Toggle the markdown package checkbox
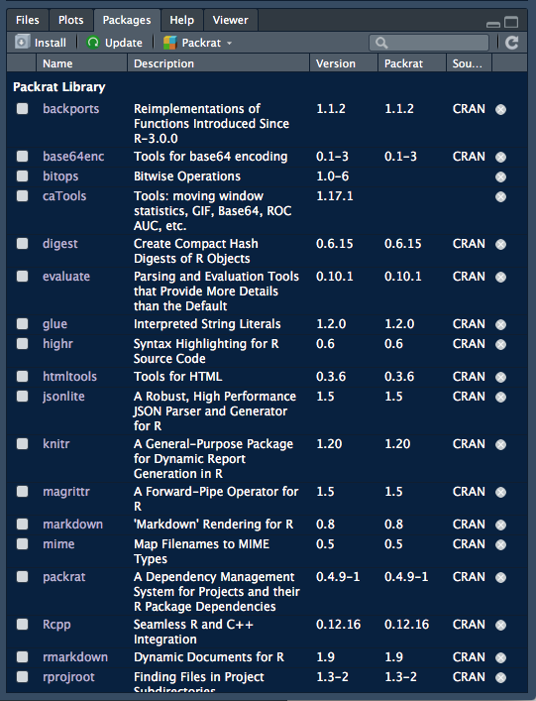 click(23, 524)
